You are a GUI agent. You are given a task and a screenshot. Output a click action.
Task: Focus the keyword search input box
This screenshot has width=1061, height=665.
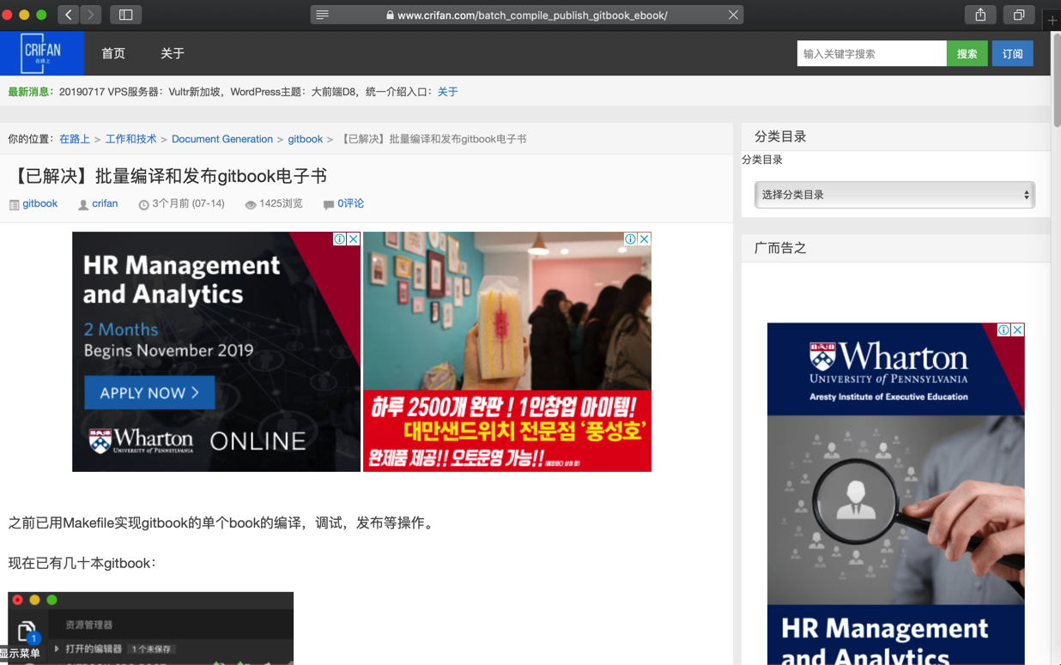tap(871, 53)
